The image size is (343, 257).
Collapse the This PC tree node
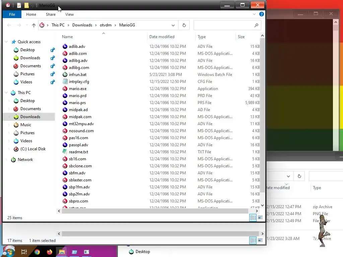point(6,93)
